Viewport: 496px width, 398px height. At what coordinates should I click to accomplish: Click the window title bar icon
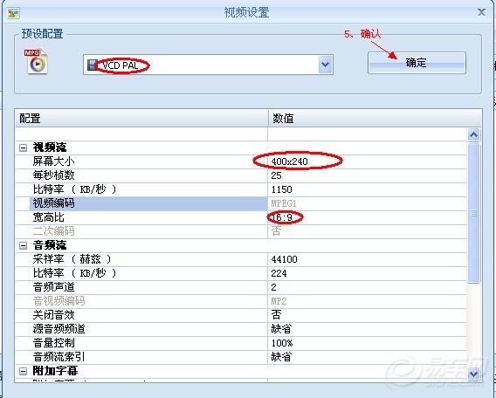(14, 13)
